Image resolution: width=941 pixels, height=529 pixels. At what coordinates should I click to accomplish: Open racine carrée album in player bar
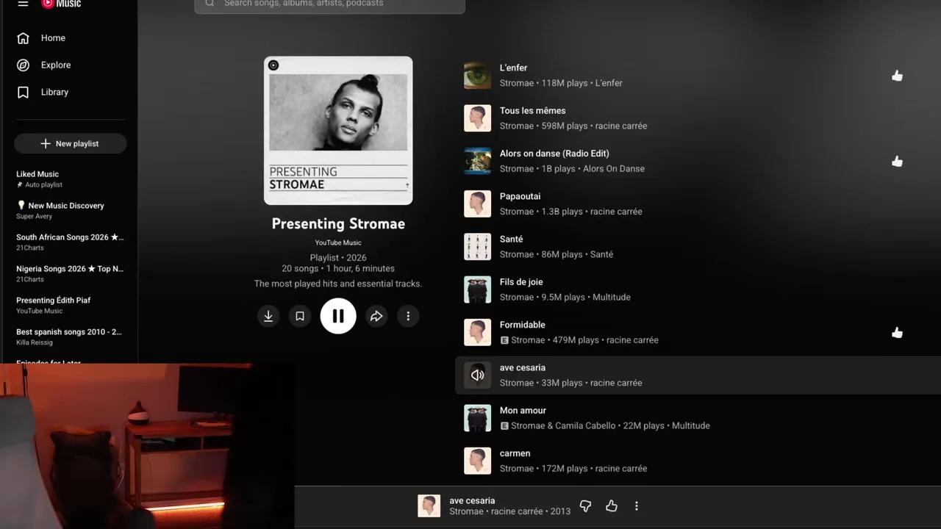pos(517,511)
